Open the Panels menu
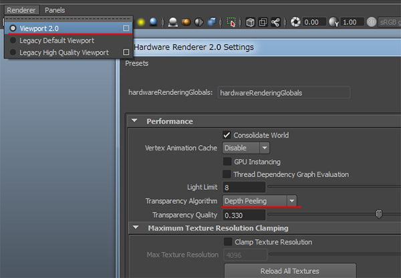The height and width of the screenshot is (278, 401). [55, 10]
